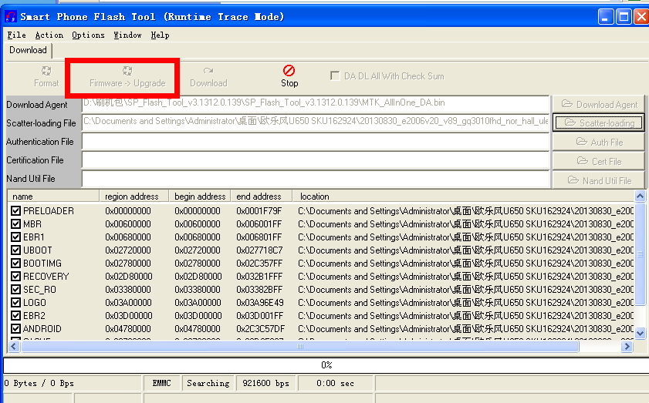Click the horizontal scroll right arrow
The width and height of the screenshot is (649, 403).
point(627,347)
